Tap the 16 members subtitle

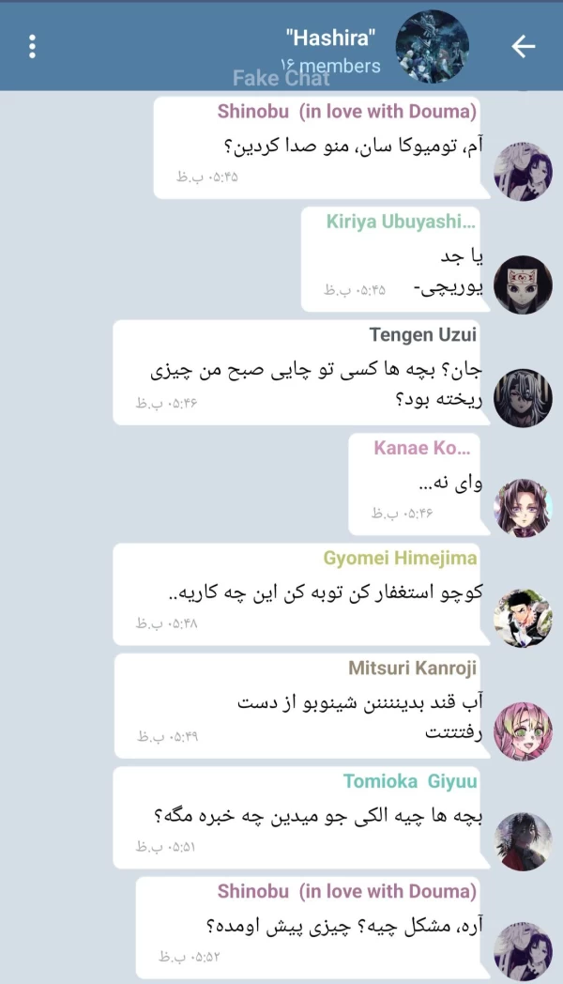[330, 66]
